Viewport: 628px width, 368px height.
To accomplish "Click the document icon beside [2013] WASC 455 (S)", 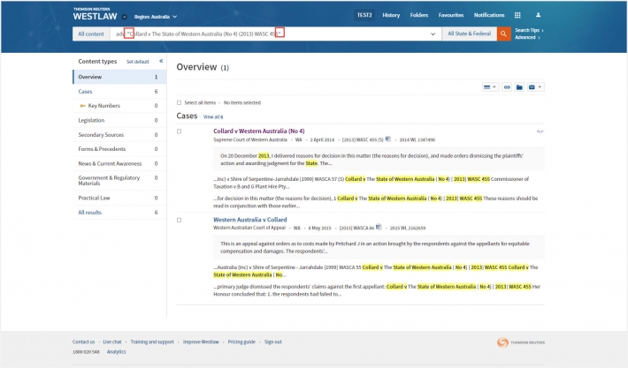I will pos(387,139).
